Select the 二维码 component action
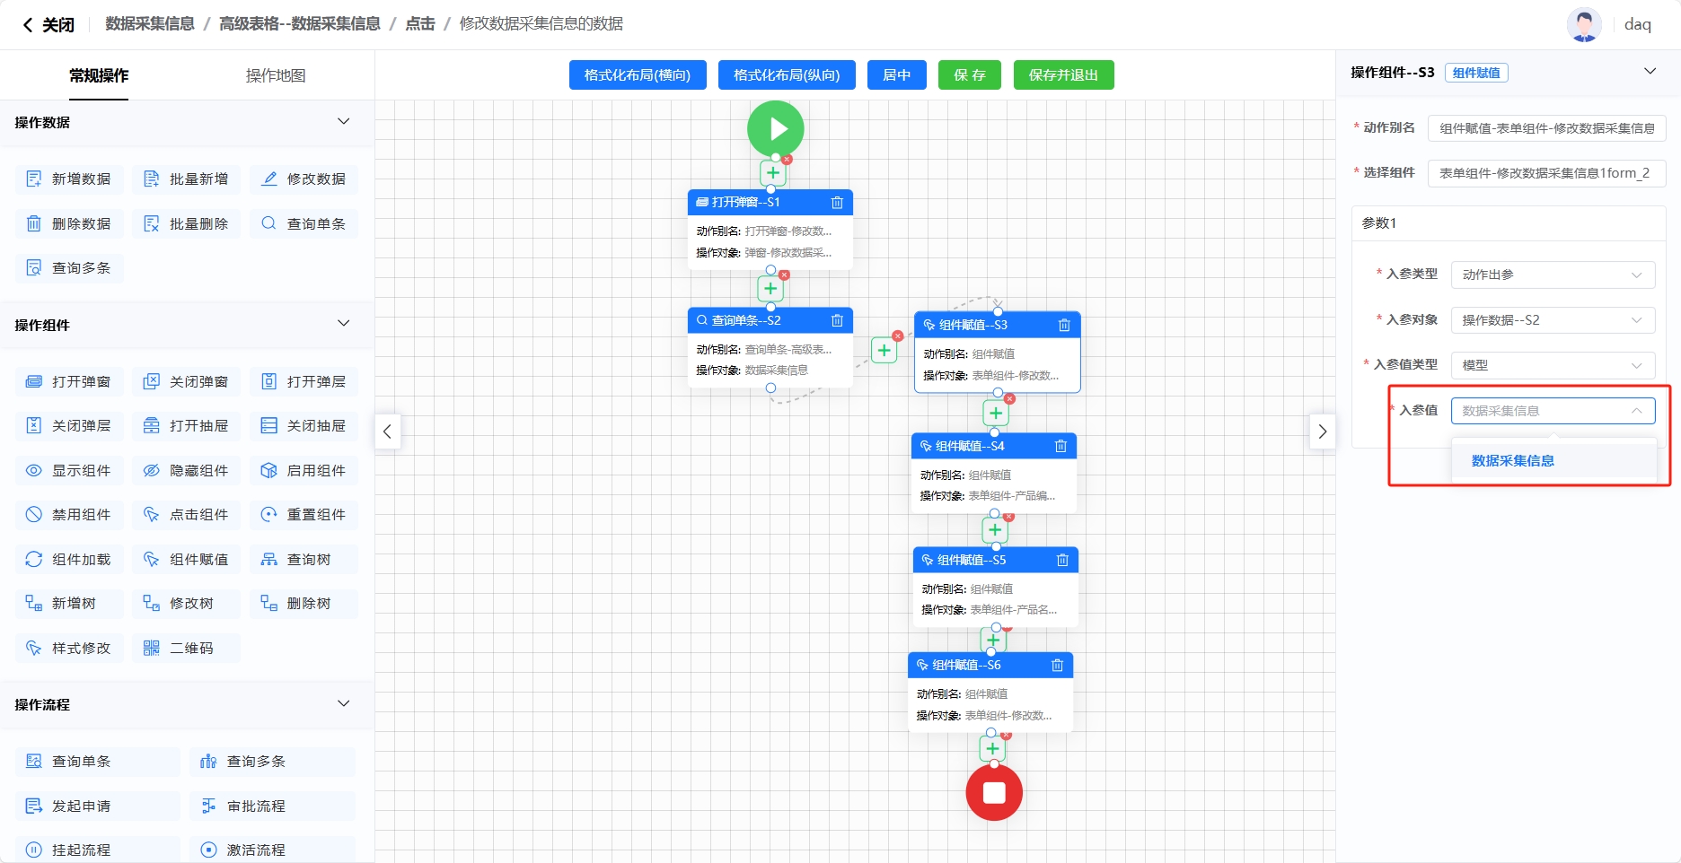Viewport: 1681px width, 863px height. click(187, 648)
